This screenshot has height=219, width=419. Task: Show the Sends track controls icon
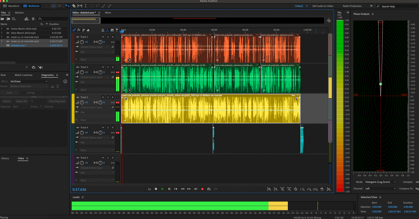click(84, 30)
